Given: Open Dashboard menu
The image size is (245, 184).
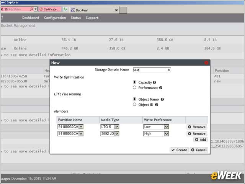Looking at the screenshot, I should pos(31,18).
